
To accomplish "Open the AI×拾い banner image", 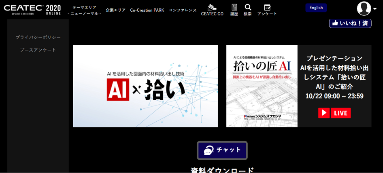I will (x=145, y=86).
